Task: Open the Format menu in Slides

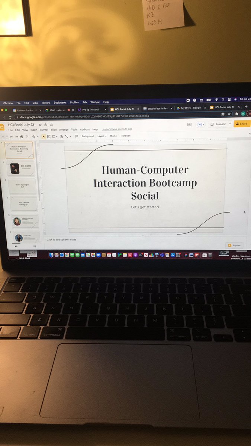Action: pos(44,130)
